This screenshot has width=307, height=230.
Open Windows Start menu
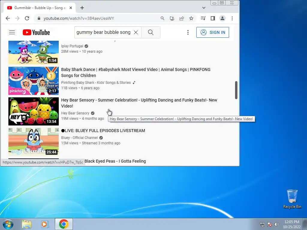(8, 224)
